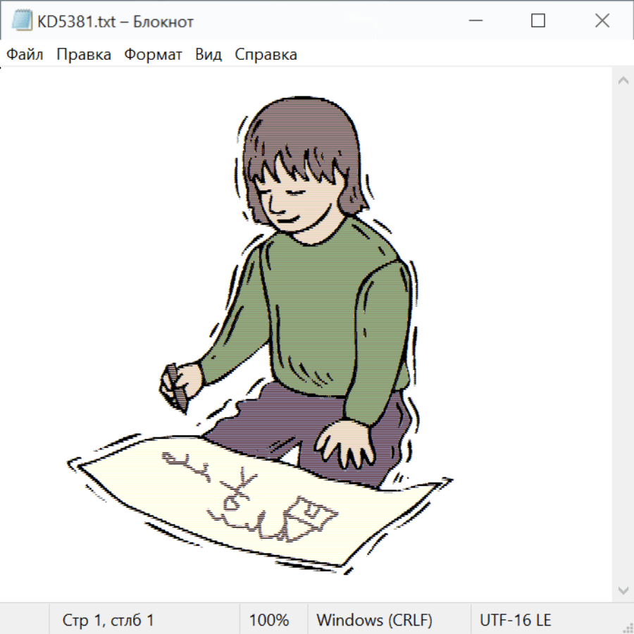Open the Справка menu
Viewport: 634px width, 634px height.
tap(266, 54)
